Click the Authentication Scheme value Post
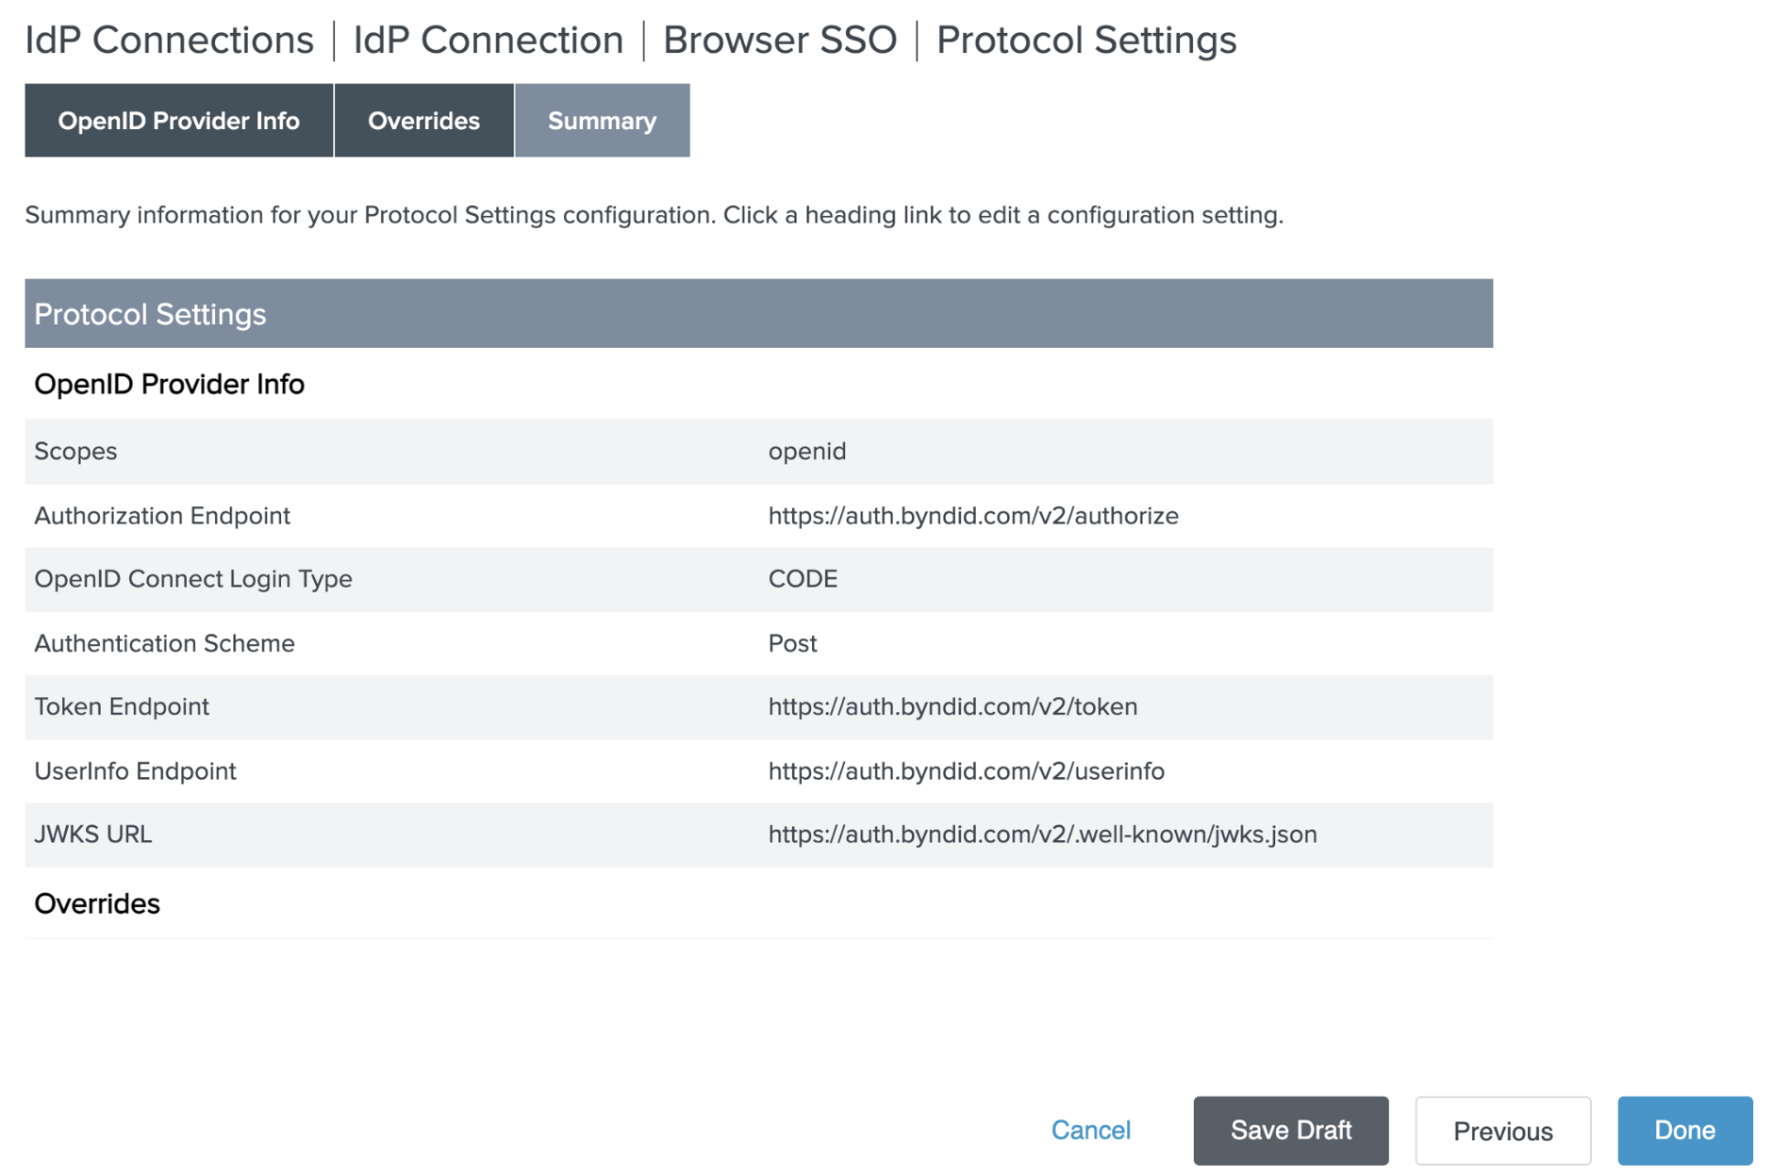1772x1175 pixels. (792, 643)
